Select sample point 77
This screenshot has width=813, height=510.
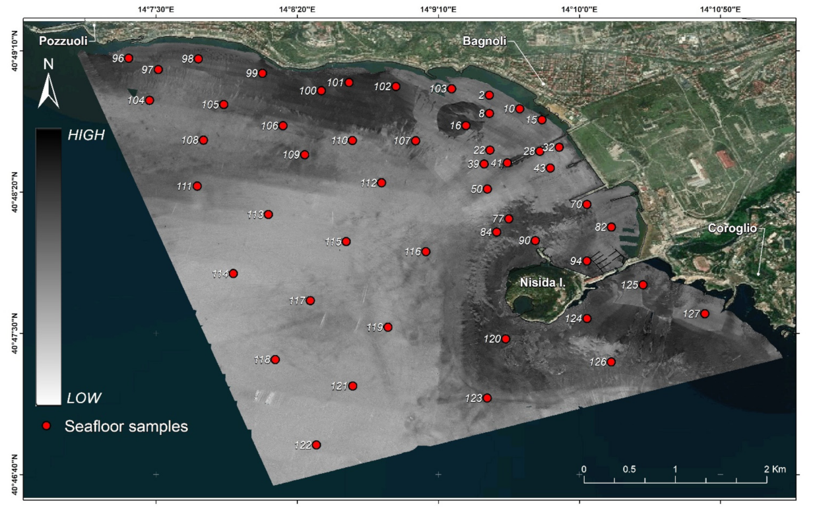point(509,219)
